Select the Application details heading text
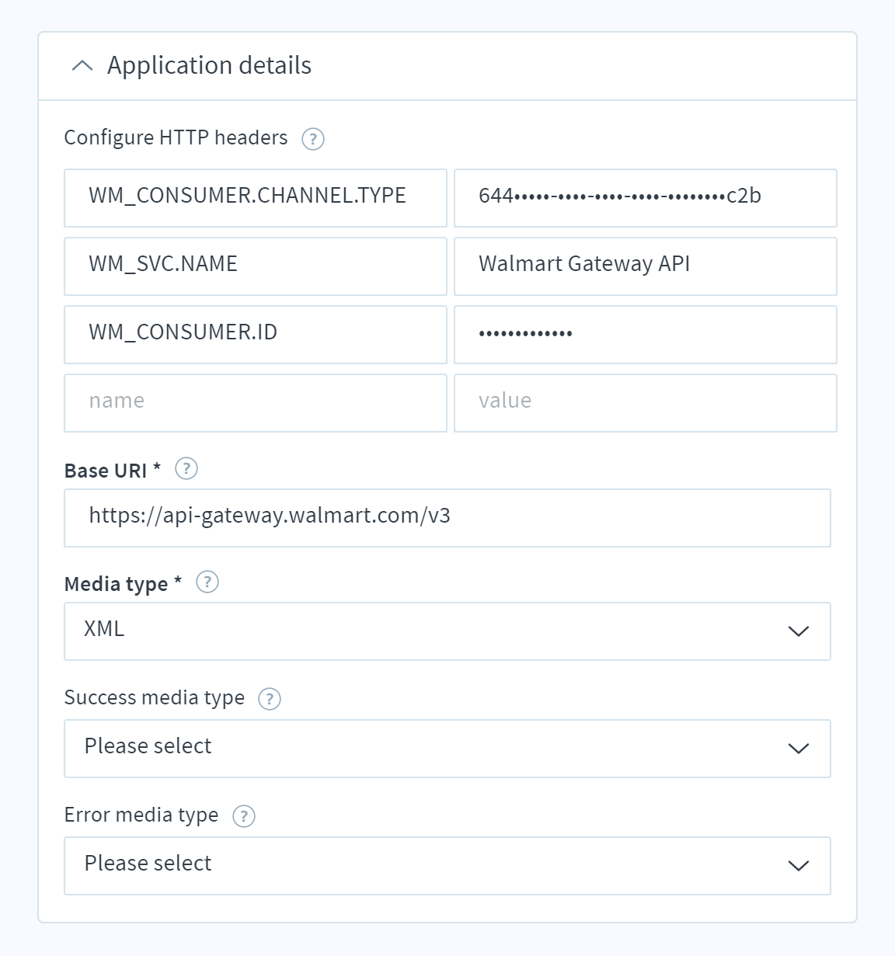This screenshot has width=895, height=956. [209, 66]
